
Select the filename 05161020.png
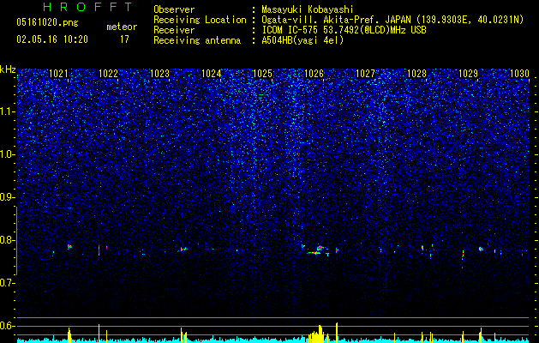pyautogui.click(x=47, y=23)
